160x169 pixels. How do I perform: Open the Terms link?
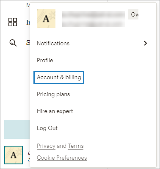tap(76, 146)
